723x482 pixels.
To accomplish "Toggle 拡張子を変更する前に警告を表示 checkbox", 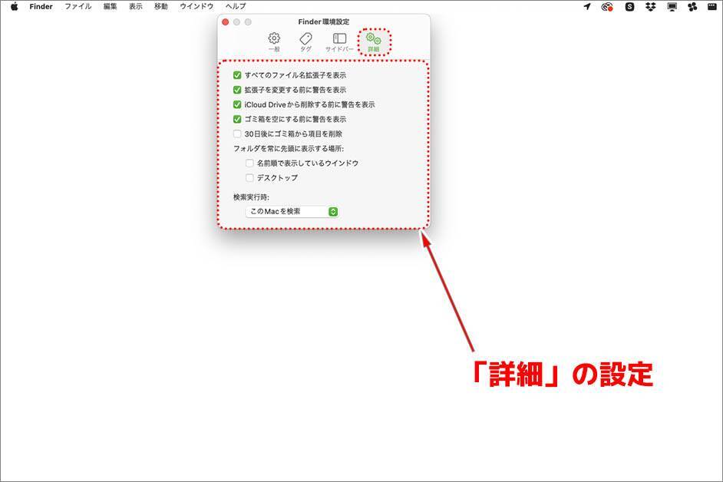I will [x=237, y=90].
